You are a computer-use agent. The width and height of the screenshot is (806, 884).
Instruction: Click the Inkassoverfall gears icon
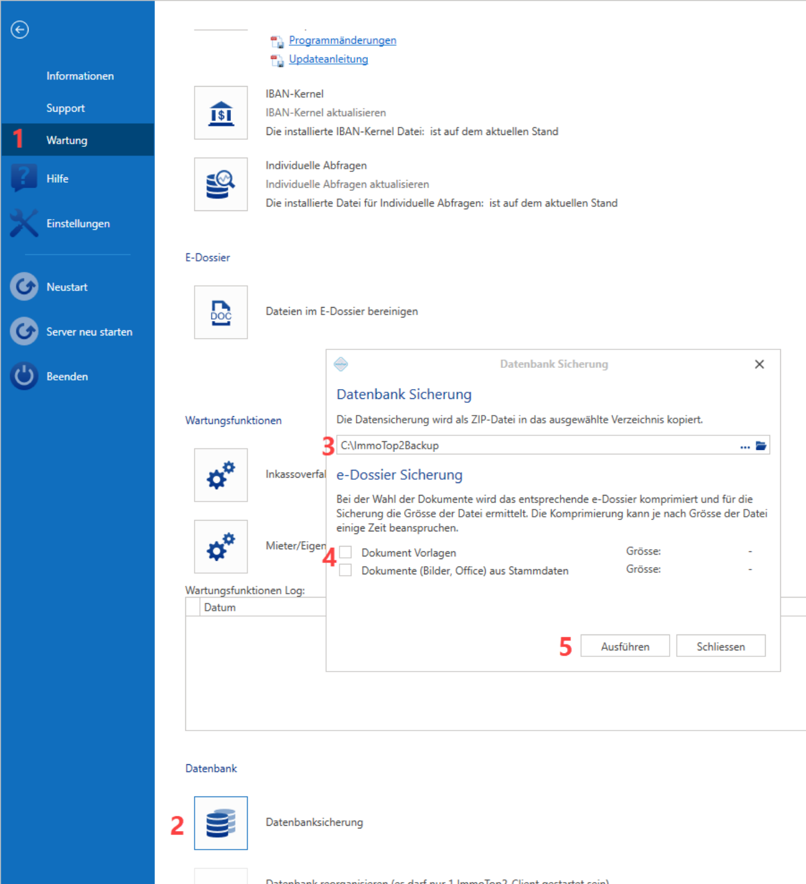point(221,475)
